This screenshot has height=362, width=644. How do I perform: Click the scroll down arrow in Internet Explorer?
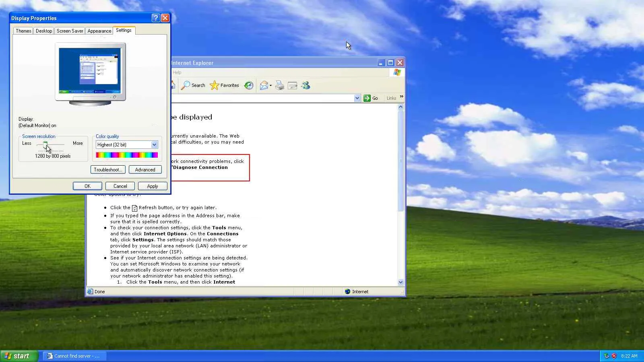click(400, 282)
